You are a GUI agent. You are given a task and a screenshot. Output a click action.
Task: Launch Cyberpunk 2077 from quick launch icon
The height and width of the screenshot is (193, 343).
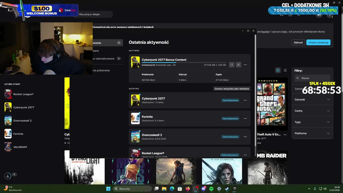pos(8,107)
